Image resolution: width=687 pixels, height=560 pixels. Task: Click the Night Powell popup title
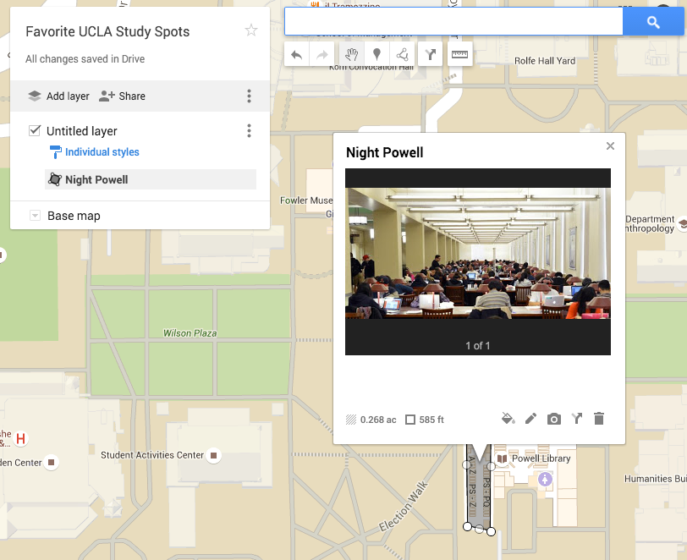point(384,152)
